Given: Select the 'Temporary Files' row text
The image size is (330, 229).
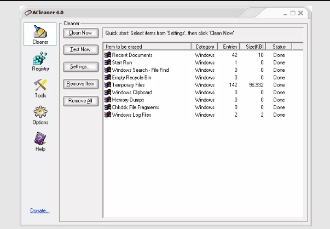Looking at the screenshot, I should point(128,85).
